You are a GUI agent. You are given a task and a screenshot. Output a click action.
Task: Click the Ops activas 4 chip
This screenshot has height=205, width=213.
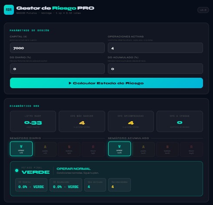point(95,185)
